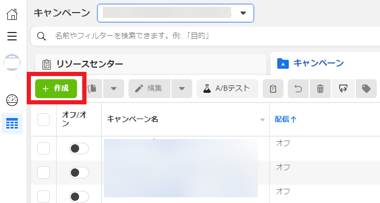Toggle on the second campaign switch
380x203 pixels.
pos(79,173)
